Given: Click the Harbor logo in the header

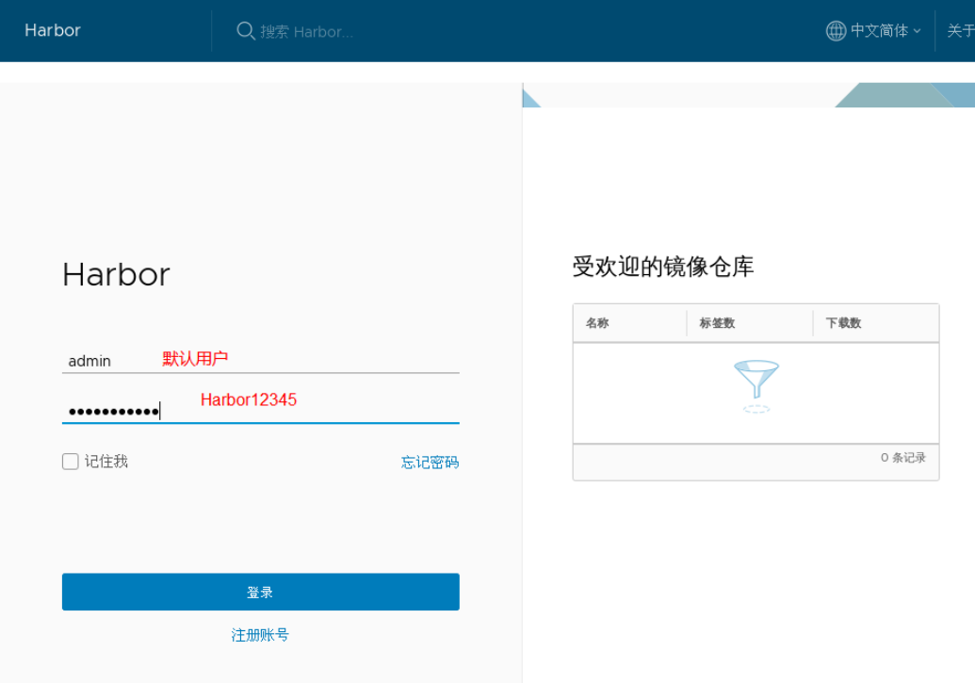Looking at the screenshot, I should click(53, 30).
